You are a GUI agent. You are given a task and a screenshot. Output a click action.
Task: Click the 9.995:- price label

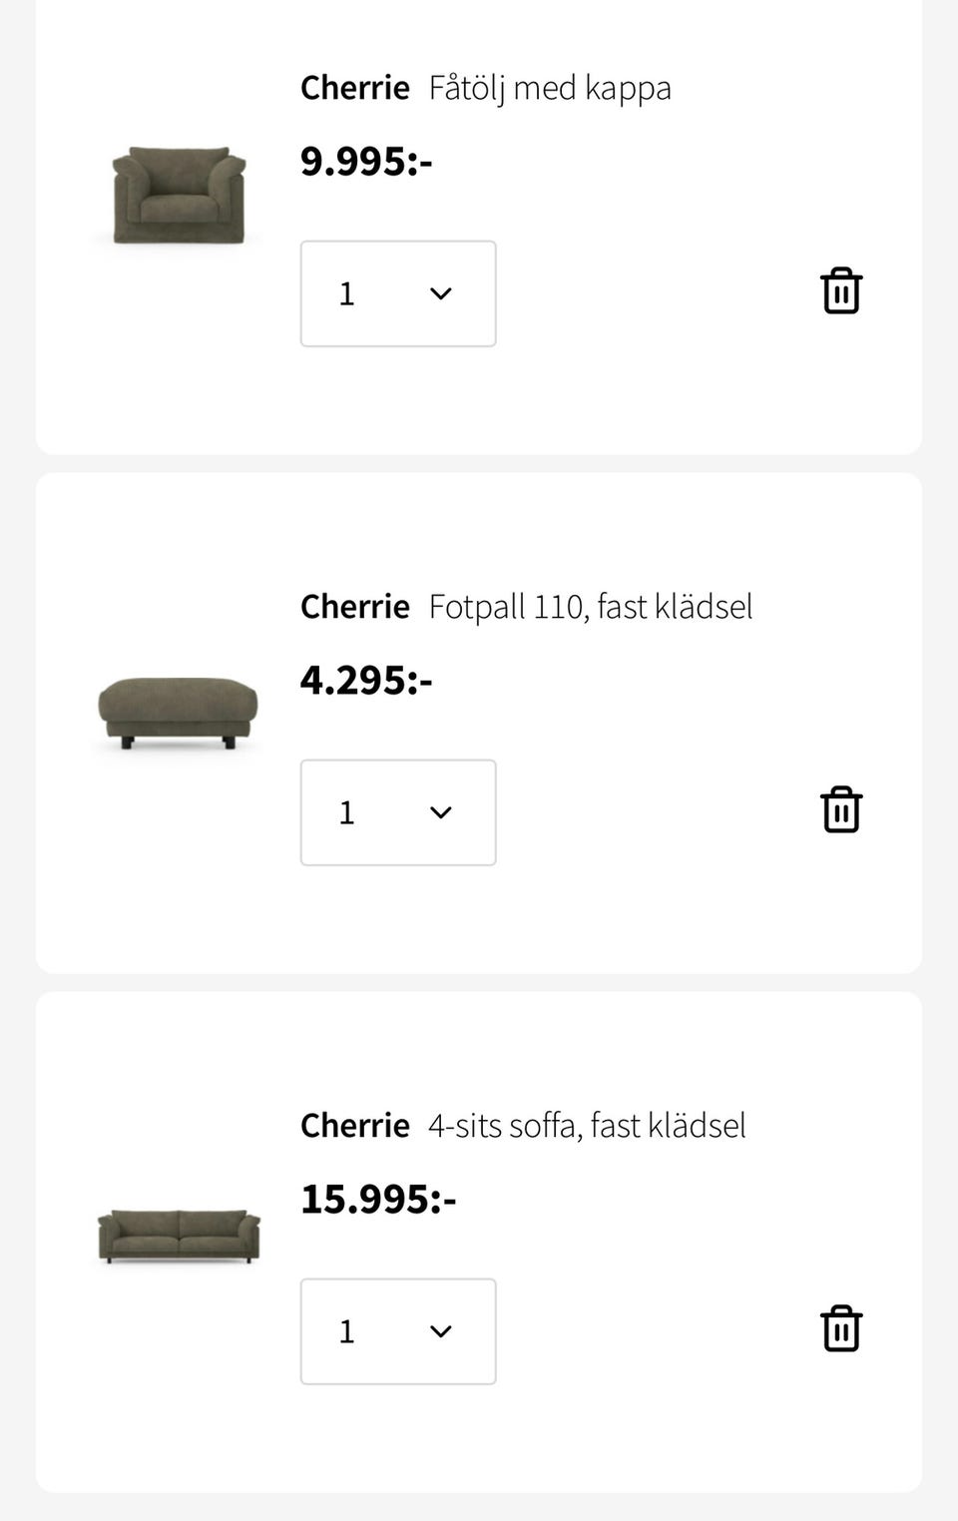pos(366,162)
